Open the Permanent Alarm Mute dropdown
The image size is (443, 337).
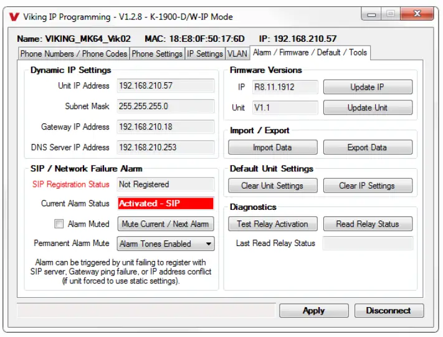tap(166, 244)
